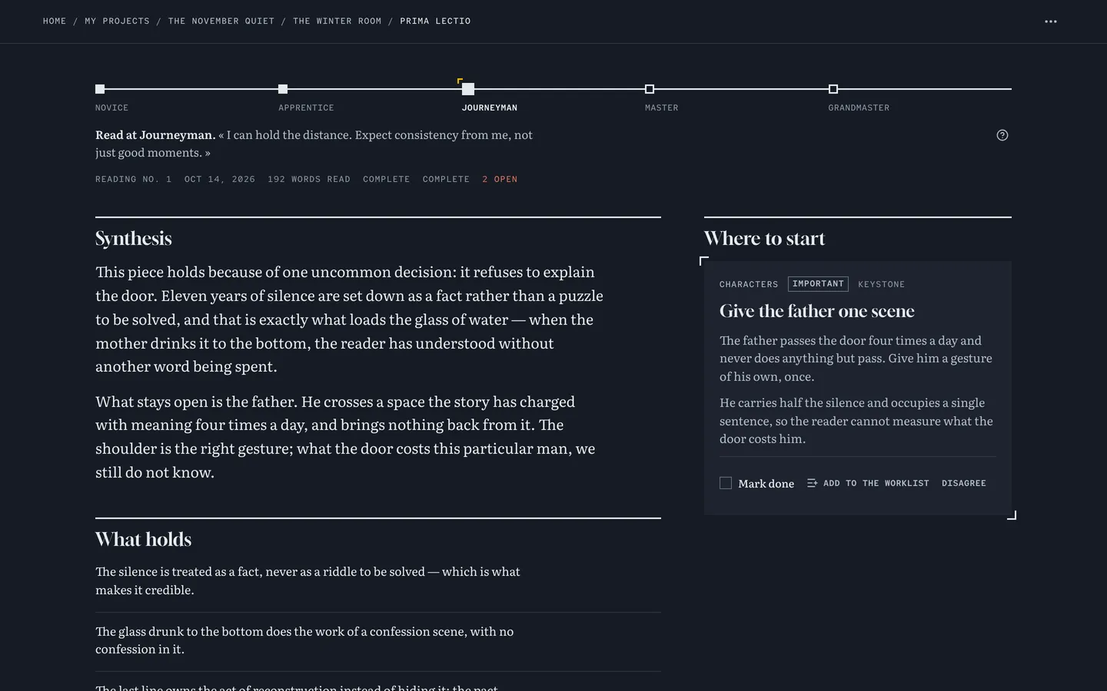Click the Important tag badge
The height and width of the screenshot is (691, 1107).
coord(818,284)
